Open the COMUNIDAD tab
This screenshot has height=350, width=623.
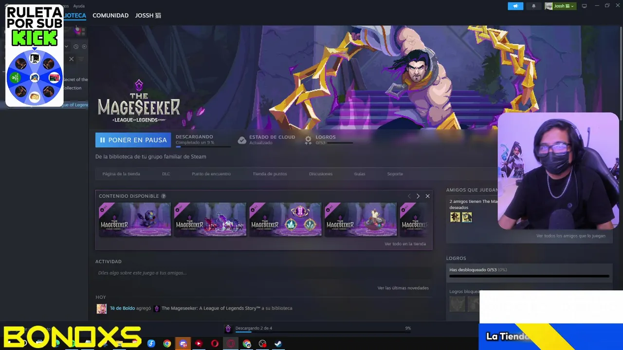110,16
